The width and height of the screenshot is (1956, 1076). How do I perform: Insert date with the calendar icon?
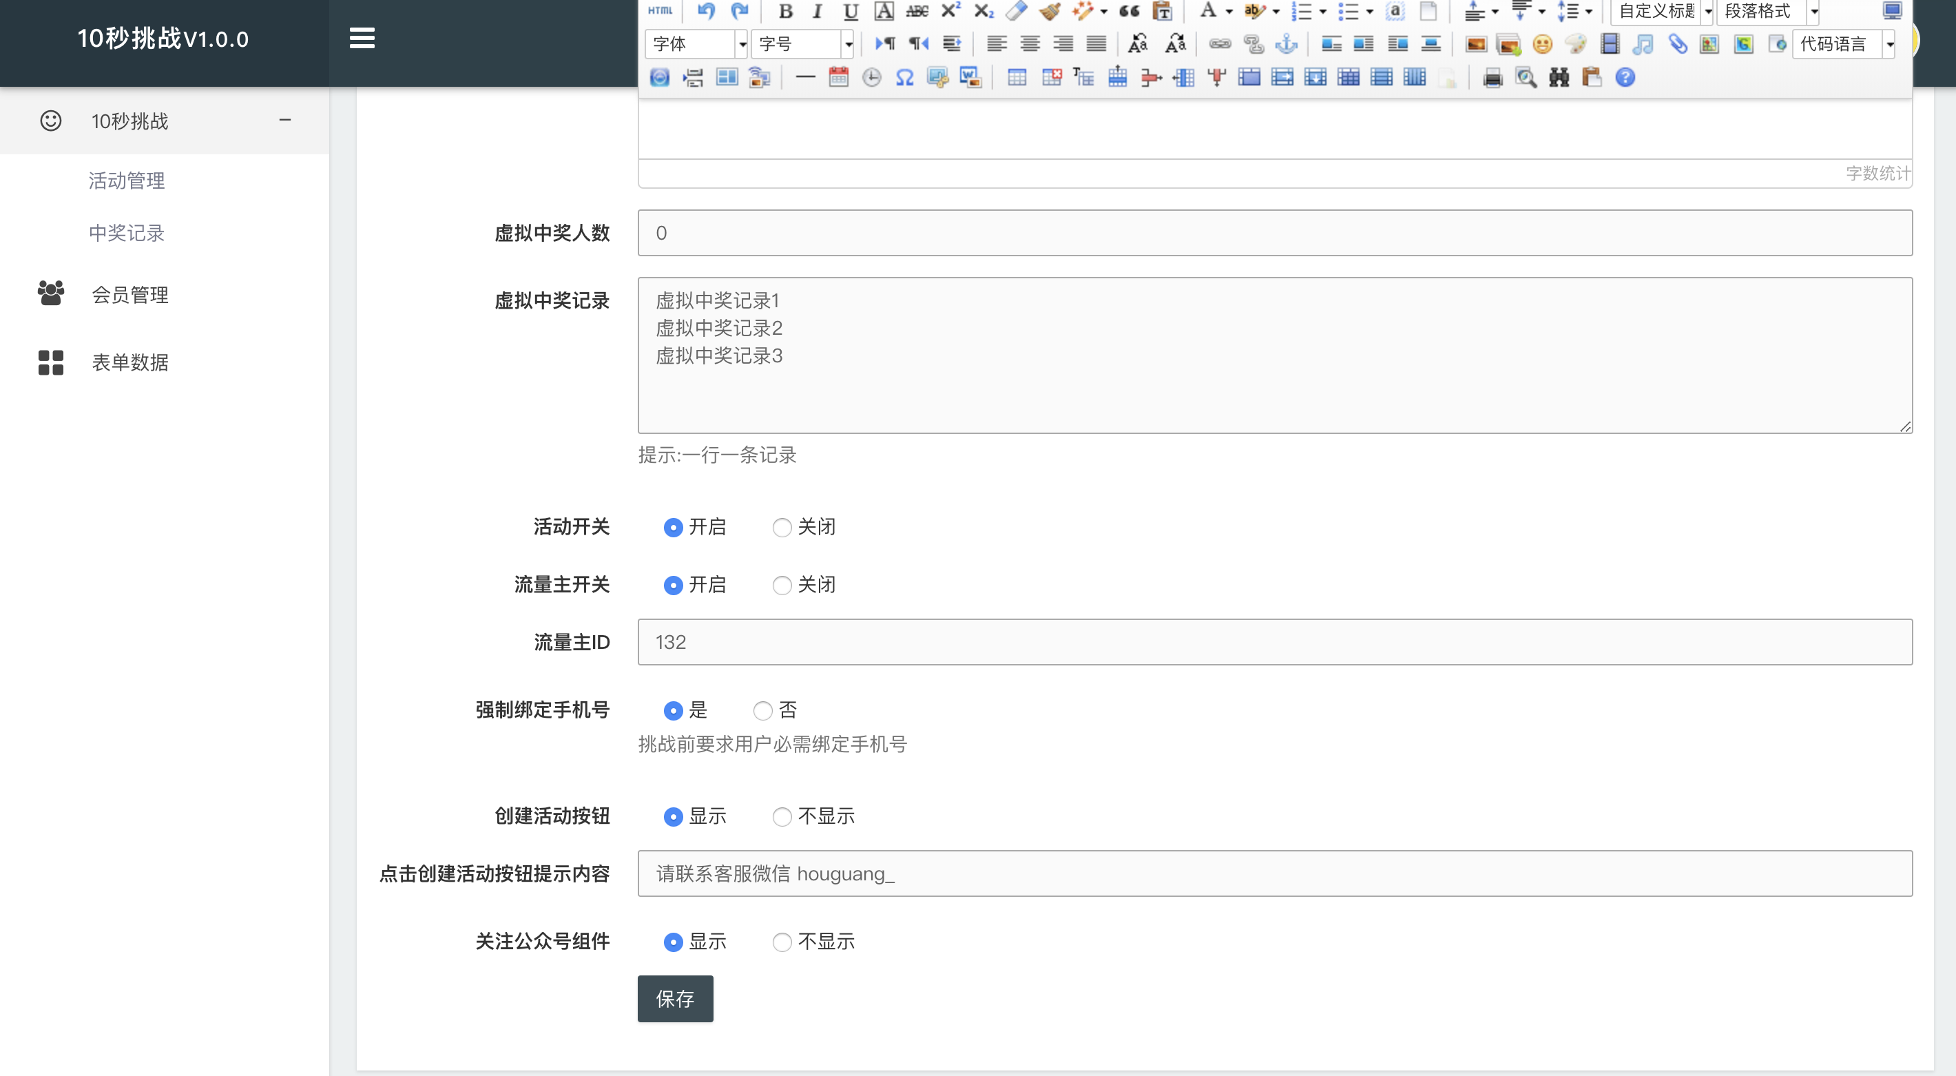click(838, 77)
